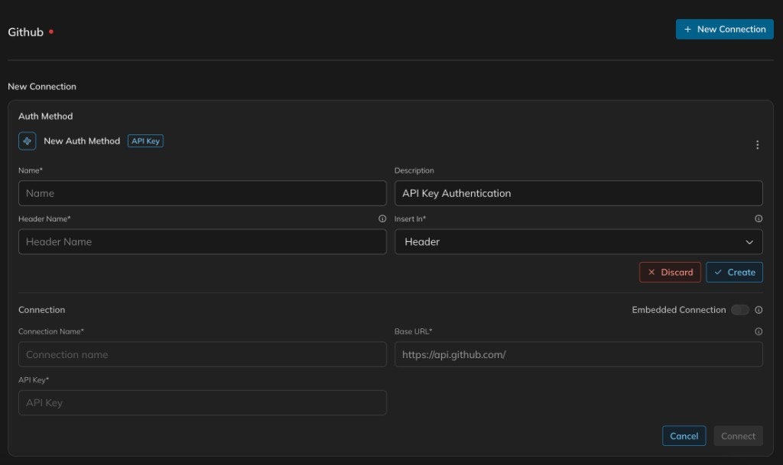Click the X icon inside the Discard button
Image resolution: width=783 pixels, height=465 pixels.
pyautogui.click(x=651, y=272)
